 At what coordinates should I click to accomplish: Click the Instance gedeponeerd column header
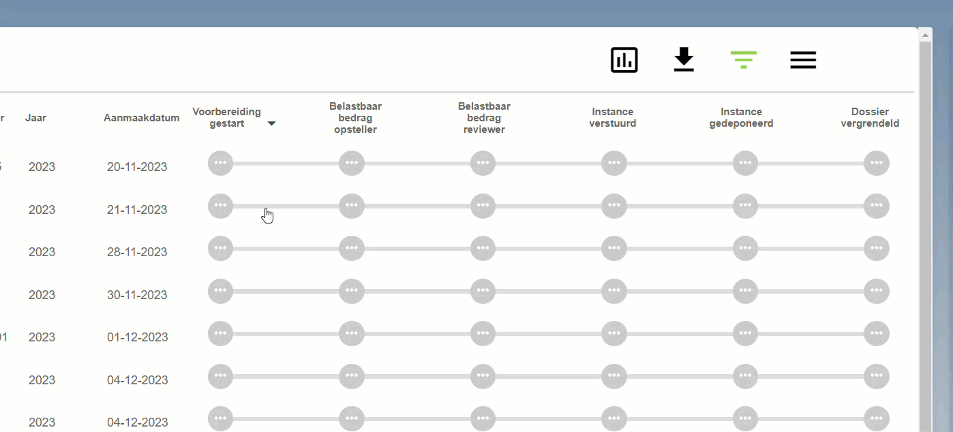741,118
